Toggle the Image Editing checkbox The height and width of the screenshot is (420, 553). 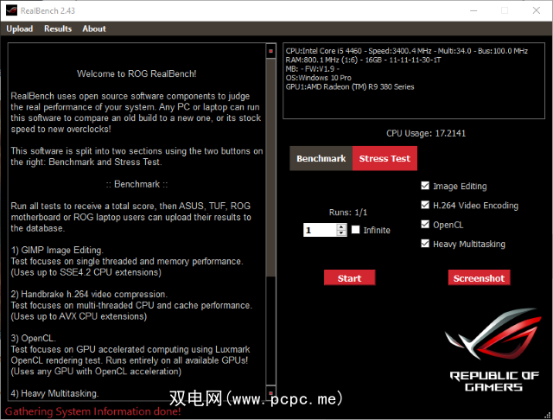[x=425, y=186]
